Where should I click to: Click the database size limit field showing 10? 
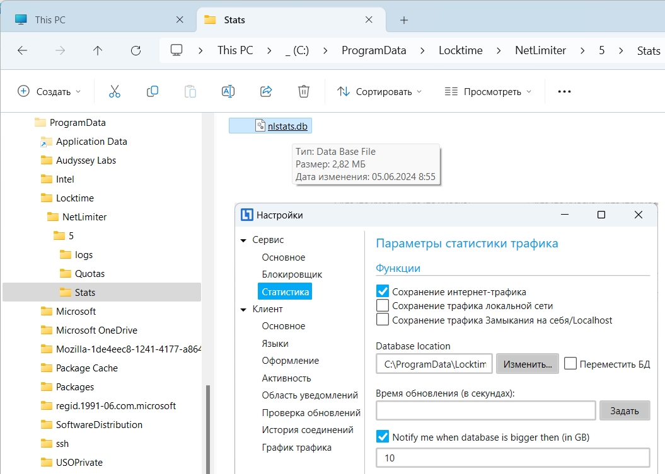coord(512,458)
